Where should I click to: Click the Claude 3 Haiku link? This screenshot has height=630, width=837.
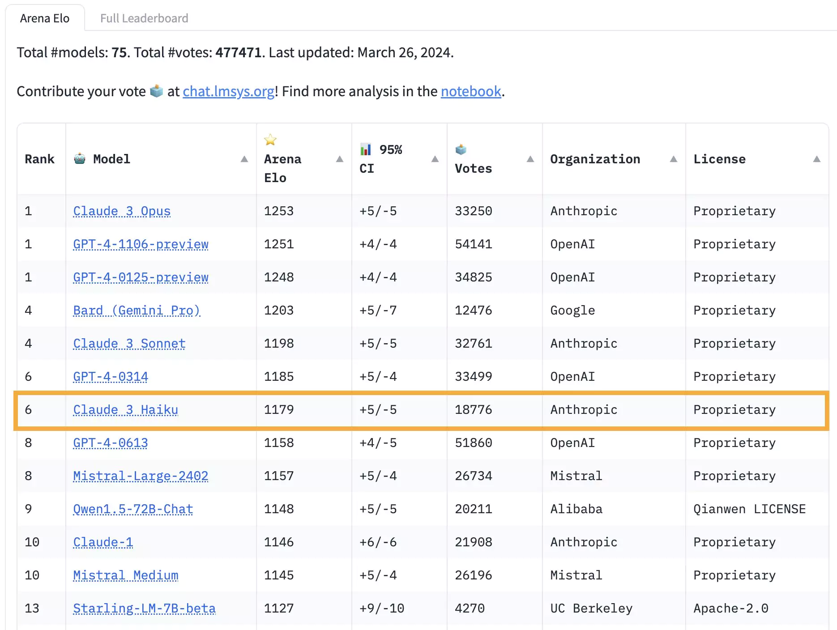(125, 409)
